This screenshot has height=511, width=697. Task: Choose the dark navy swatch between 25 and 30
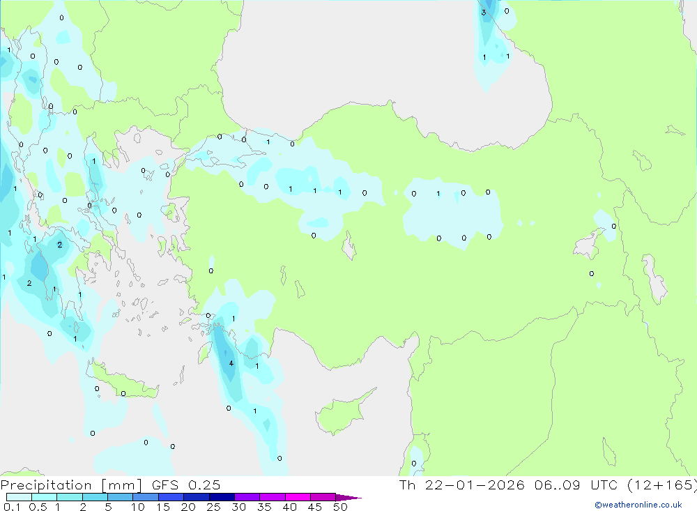(x=222, y=497)
